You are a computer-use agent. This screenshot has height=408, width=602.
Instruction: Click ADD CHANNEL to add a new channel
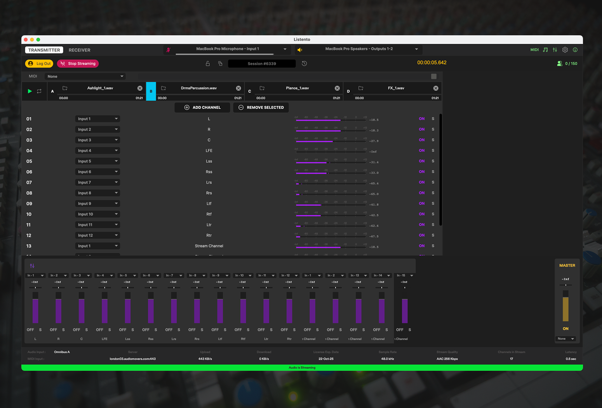[x=202, y=107]
